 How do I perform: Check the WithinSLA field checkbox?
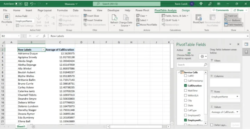coord(185,95)
